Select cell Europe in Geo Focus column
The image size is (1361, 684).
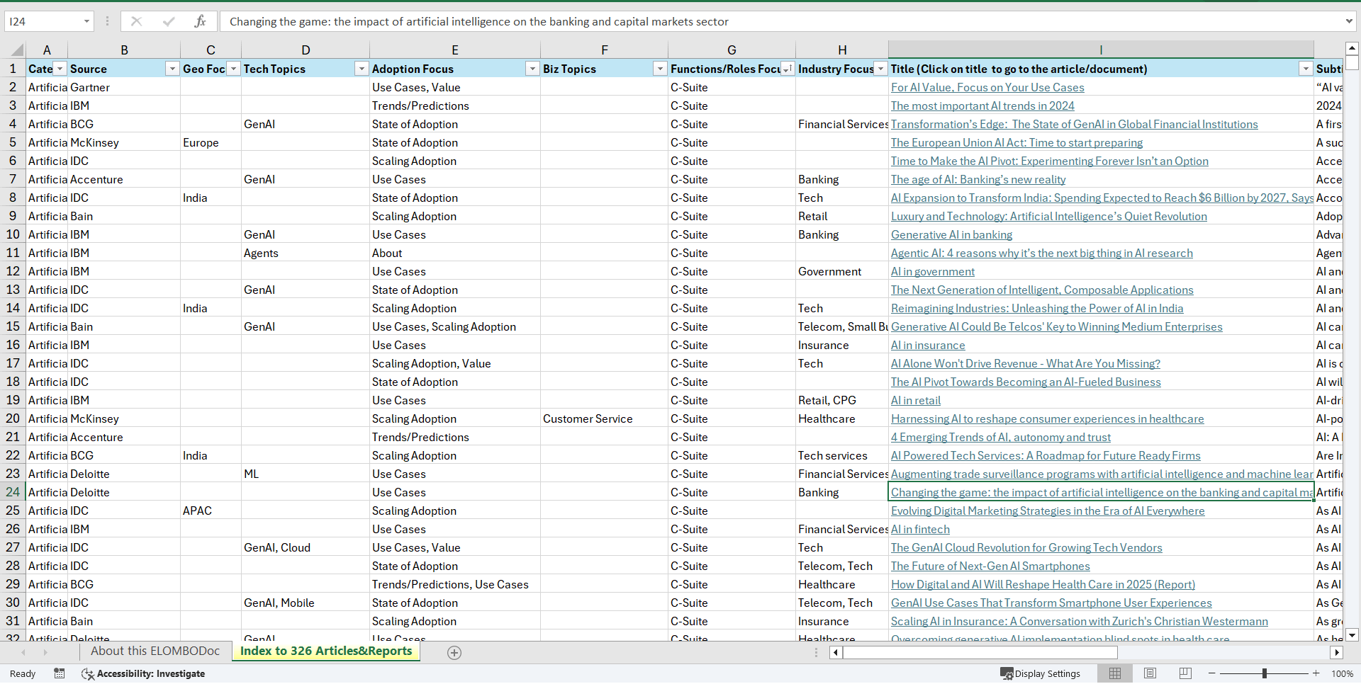click(x=211, y=143)
